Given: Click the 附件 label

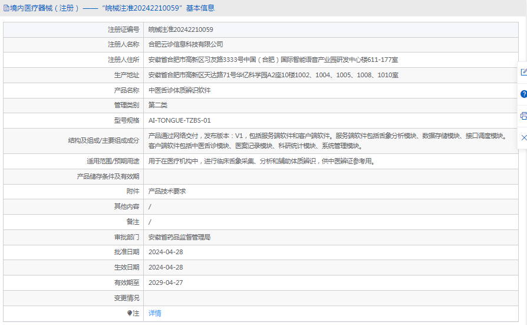Looking at the screenshot, I should tap(133, 191).
